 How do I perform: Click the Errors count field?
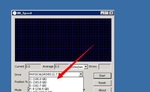coord(105,67)
